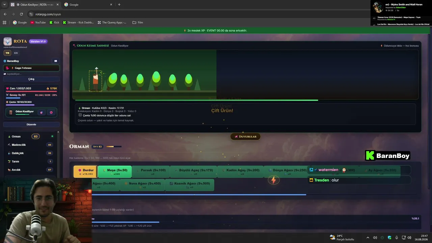Switch language to EN
Viewport: 432px width, 243px height.
pos(16,53)
